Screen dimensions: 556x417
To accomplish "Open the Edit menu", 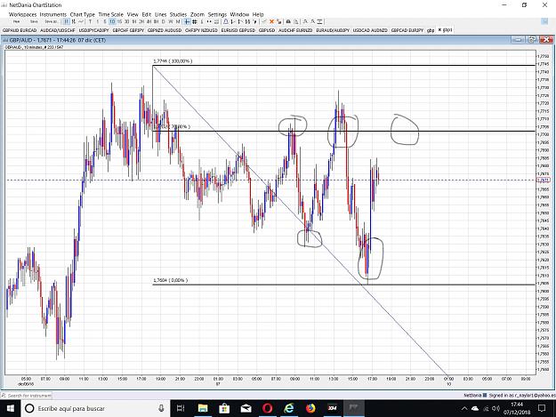I will coord(147,14).
